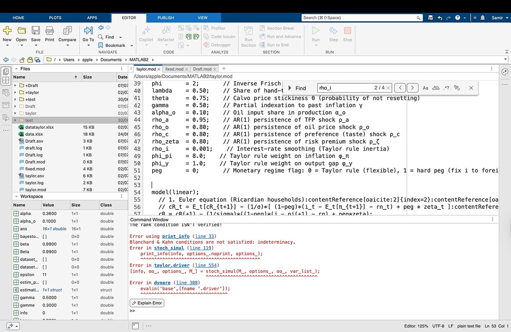Expand the +taylor folder
The image size is (511, 332).
[x=15, y=92]
